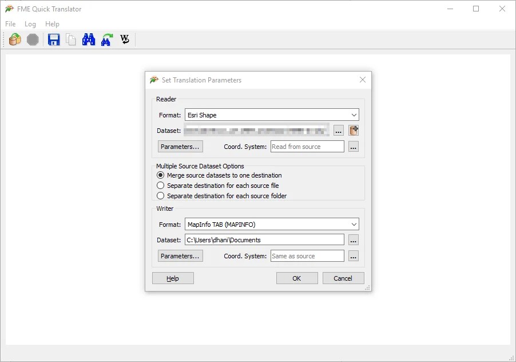Click the Copy pages toolbar icon
This screenshot has width=516, height=362.
tap(71, 40)
